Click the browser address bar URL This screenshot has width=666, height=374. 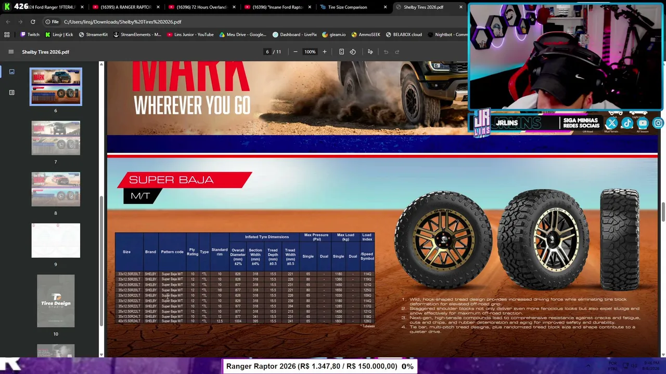tap(123, 22)
